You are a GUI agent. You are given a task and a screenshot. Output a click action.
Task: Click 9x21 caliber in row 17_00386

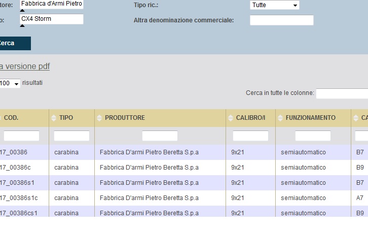[x=238, y=152]
